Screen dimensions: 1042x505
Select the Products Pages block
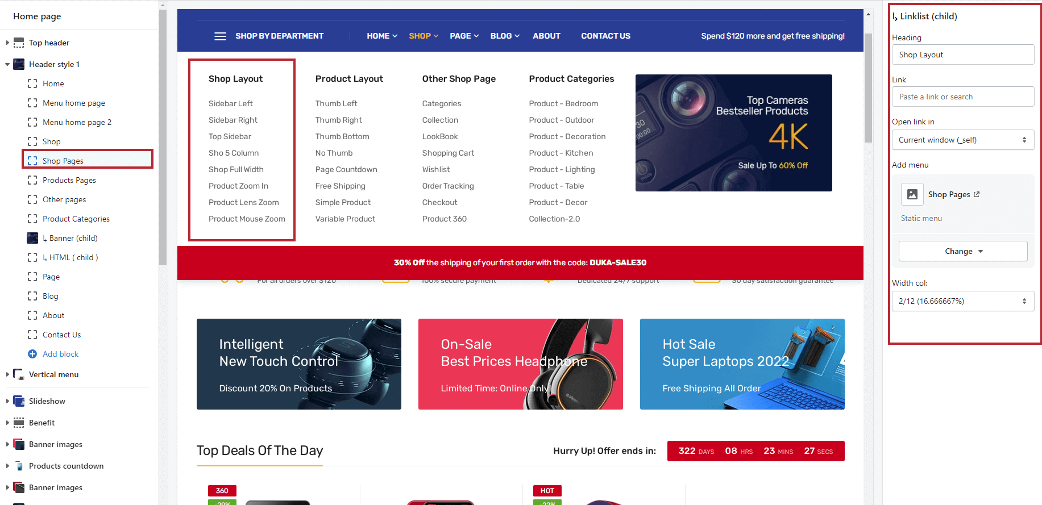tap(69, 180)
